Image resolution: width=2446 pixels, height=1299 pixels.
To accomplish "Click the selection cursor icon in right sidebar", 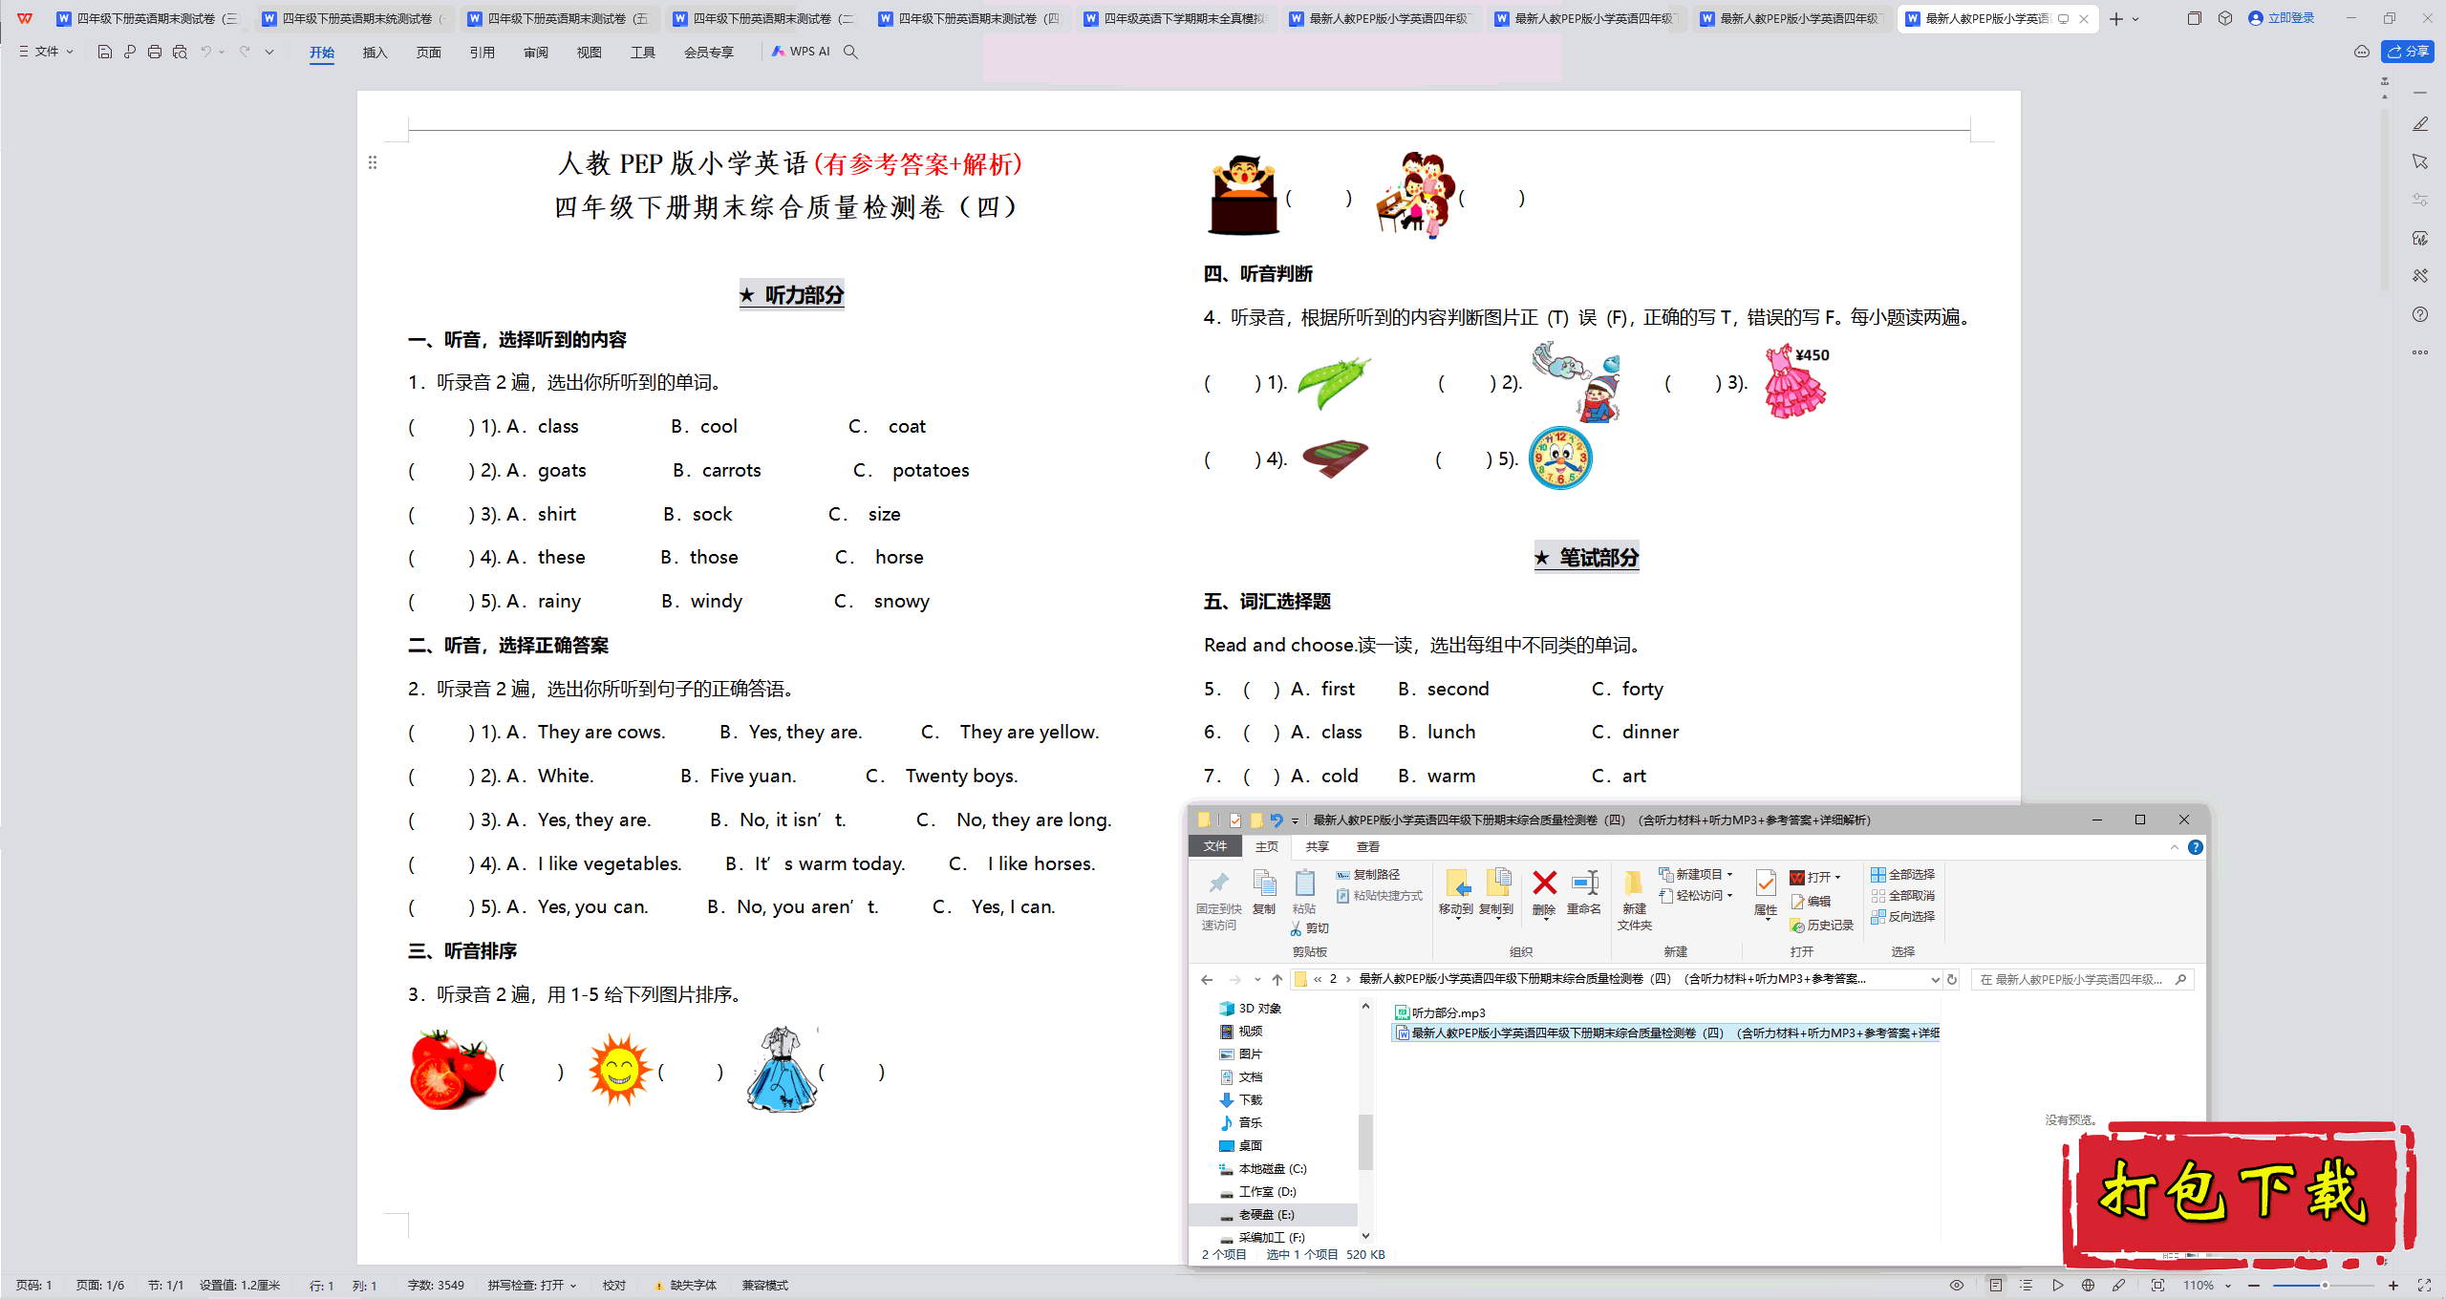I will coord(2420,161).
